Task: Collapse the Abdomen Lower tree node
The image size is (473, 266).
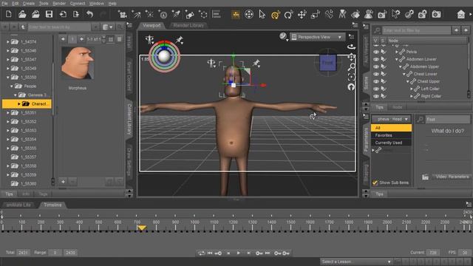Action: [397, 59]
